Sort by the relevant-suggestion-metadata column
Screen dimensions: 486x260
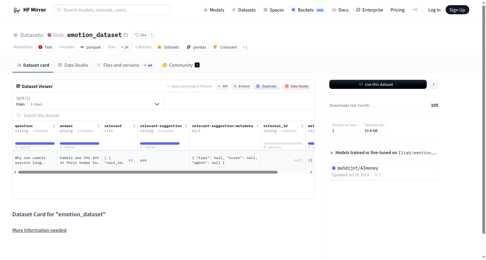258,126
